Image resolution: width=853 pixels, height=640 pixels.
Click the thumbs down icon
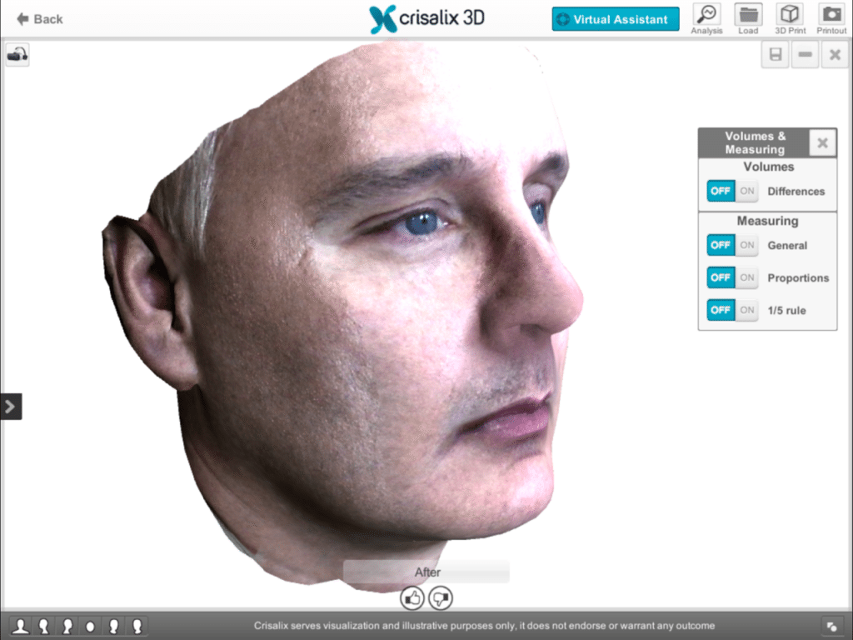(441, 598)
